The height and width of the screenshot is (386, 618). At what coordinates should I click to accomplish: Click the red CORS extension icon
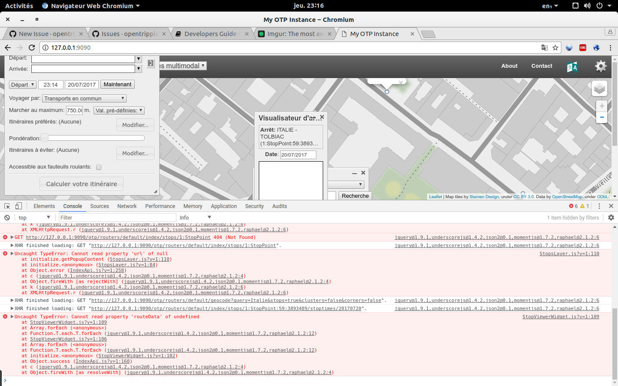pyautogui.click(x=583, y=48)
